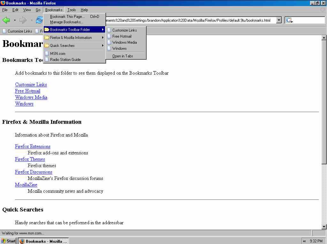The image size is (327, 244).
Task: Click the grayed Forward arrow button
Action: tap(23, 20)
